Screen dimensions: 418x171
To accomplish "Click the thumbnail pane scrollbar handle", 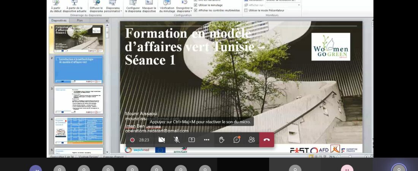I will pos(107,33).
